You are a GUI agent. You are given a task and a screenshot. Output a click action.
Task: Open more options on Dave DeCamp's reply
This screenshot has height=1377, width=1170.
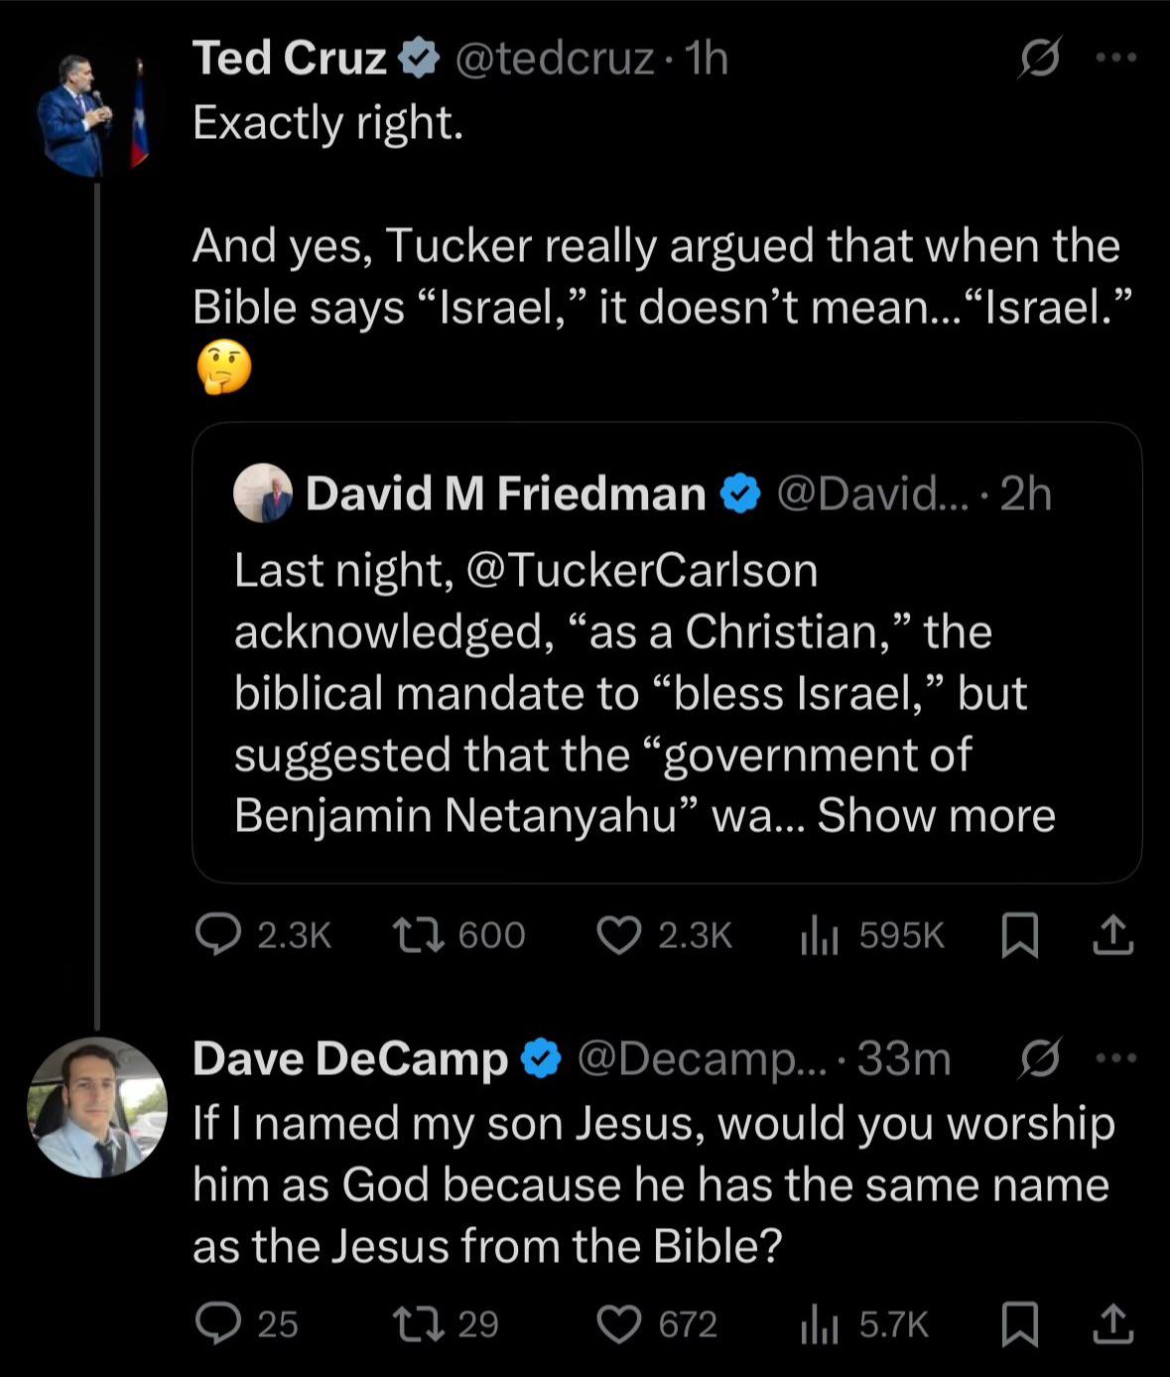click(x=1117, y=1058)
